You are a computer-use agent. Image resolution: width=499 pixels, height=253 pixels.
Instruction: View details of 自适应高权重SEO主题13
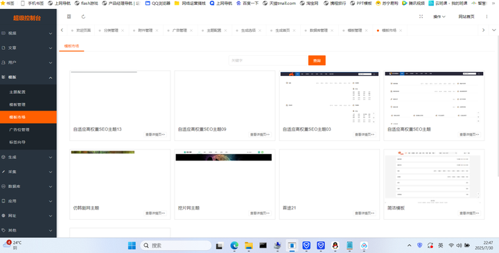155,135
